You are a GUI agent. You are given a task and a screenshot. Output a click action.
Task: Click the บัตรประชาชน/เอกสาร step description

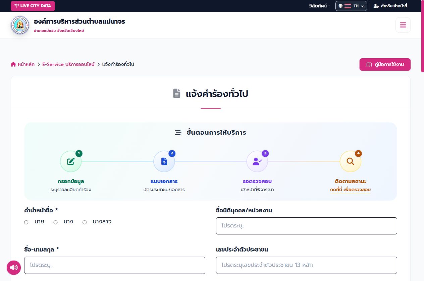click(164, 190)
